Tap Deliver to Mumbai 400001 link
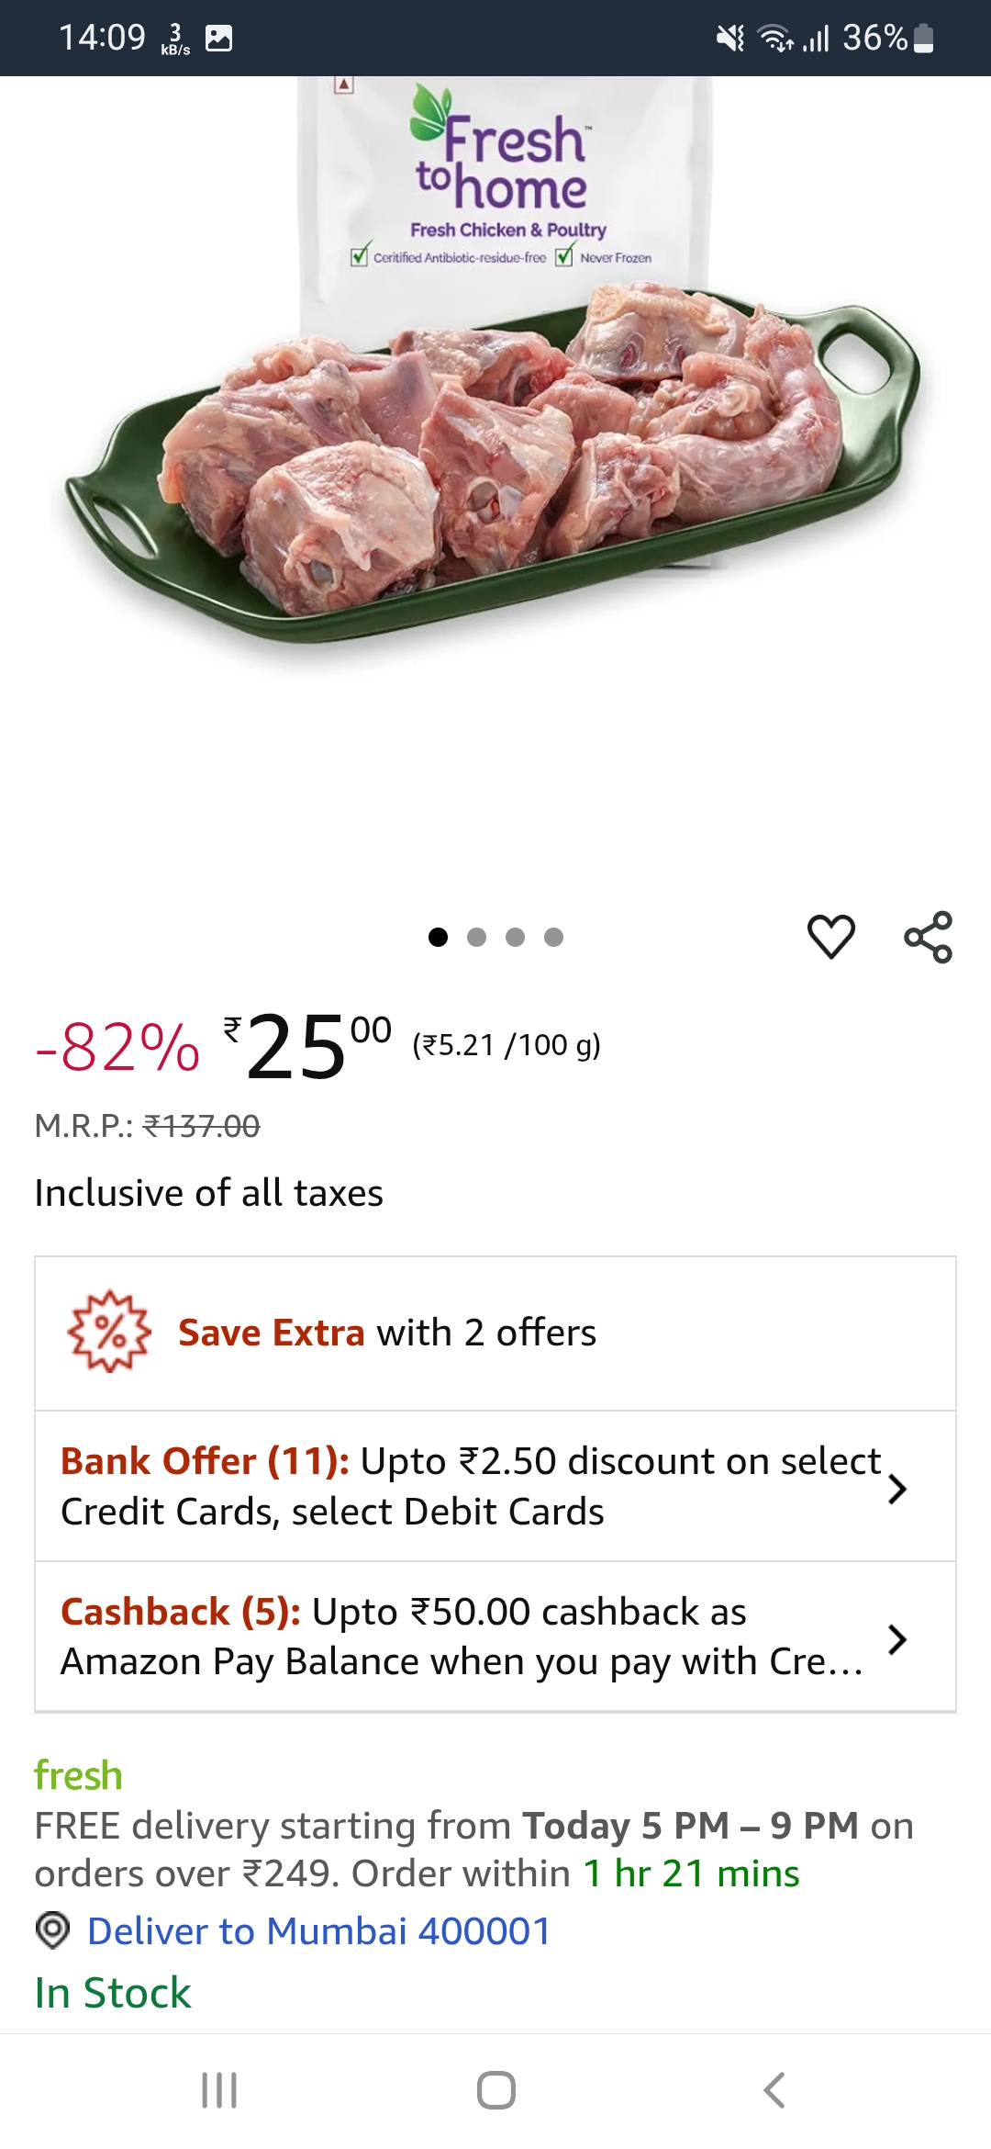Viewport: 991px width, 2149px height. point(318,1931)
